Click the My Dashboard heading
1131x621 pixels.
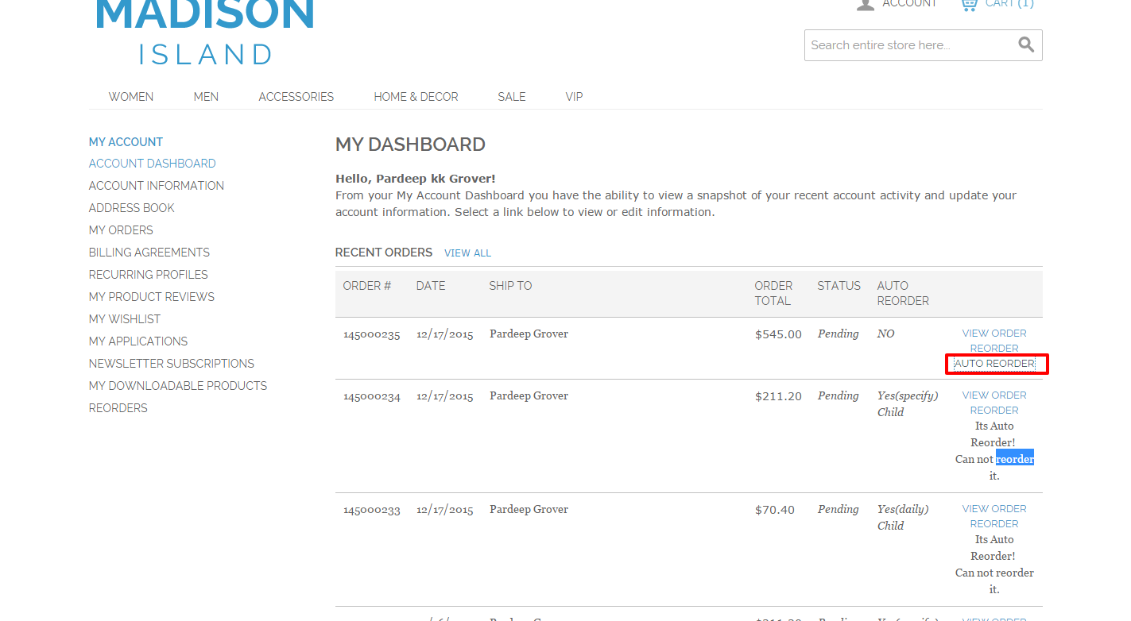pyautogui.click(x=410, y=145)
